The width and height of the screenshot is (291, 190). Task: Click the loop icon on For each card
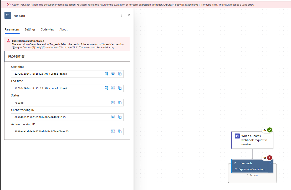(235, 163)
